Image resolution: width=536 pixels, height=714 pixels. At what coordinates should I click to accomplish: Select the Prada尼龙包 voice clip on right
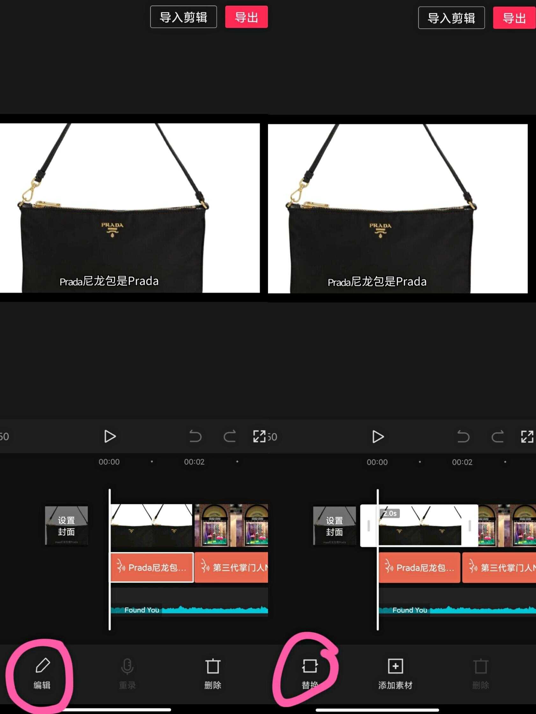tap(419, 568)
